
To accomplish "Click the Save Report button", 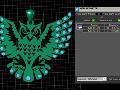I will [x=106, y=20].
